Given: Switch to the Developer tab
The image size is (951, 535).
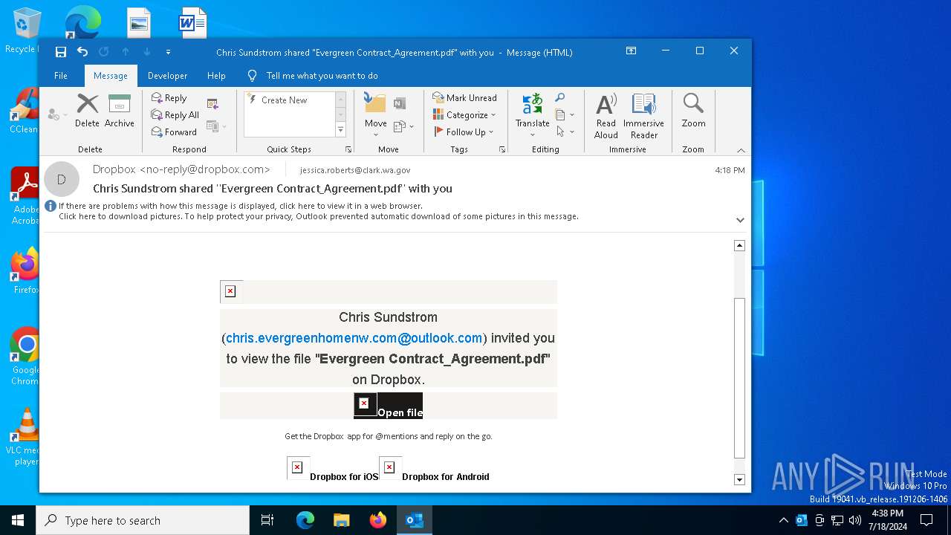Looking at the screenshot, I should (167, 76).
